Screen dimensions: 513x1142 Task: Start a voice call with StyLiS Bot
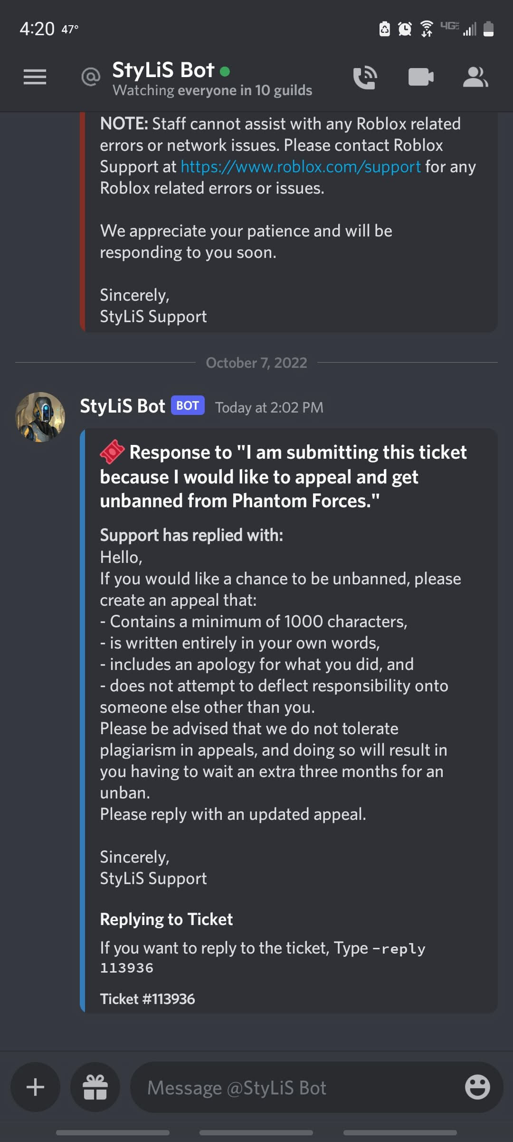[365, 77]
